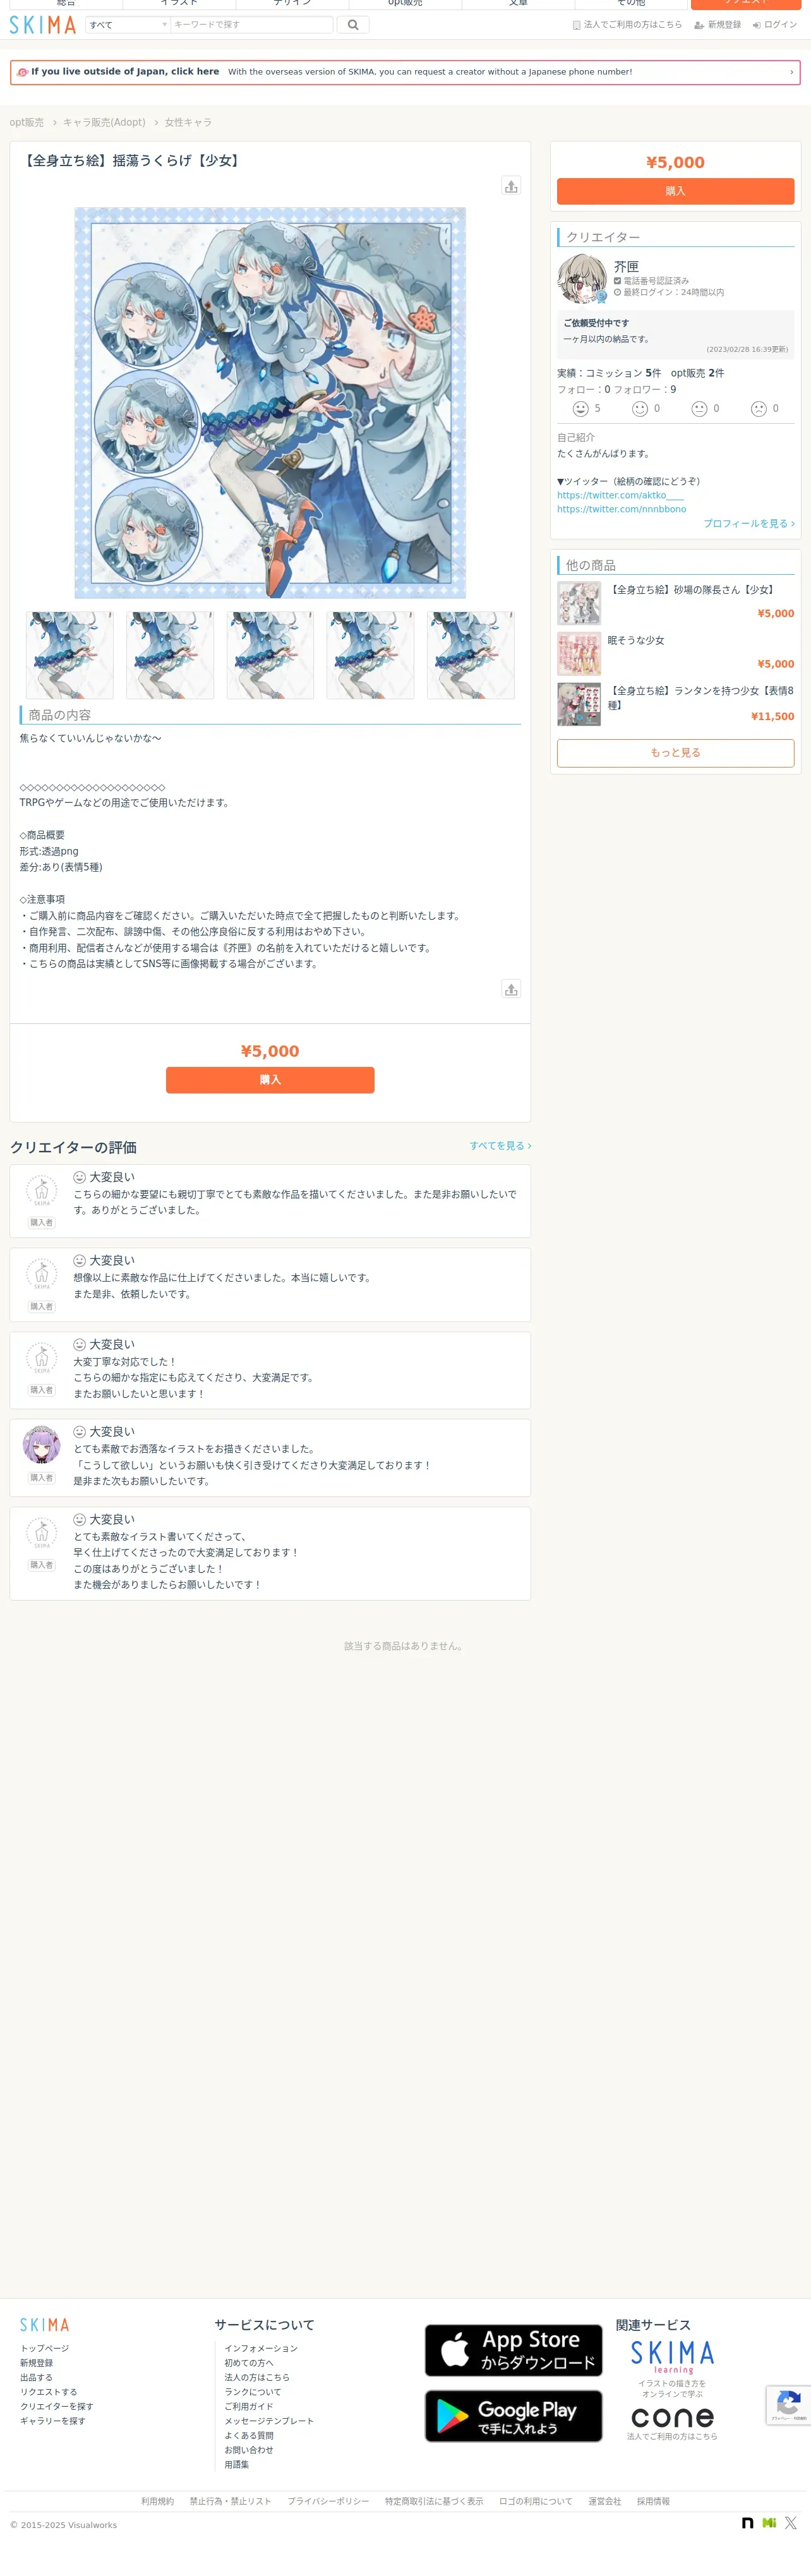
Task: Click the 購入 button below the description
Action: coord(270,1080)
